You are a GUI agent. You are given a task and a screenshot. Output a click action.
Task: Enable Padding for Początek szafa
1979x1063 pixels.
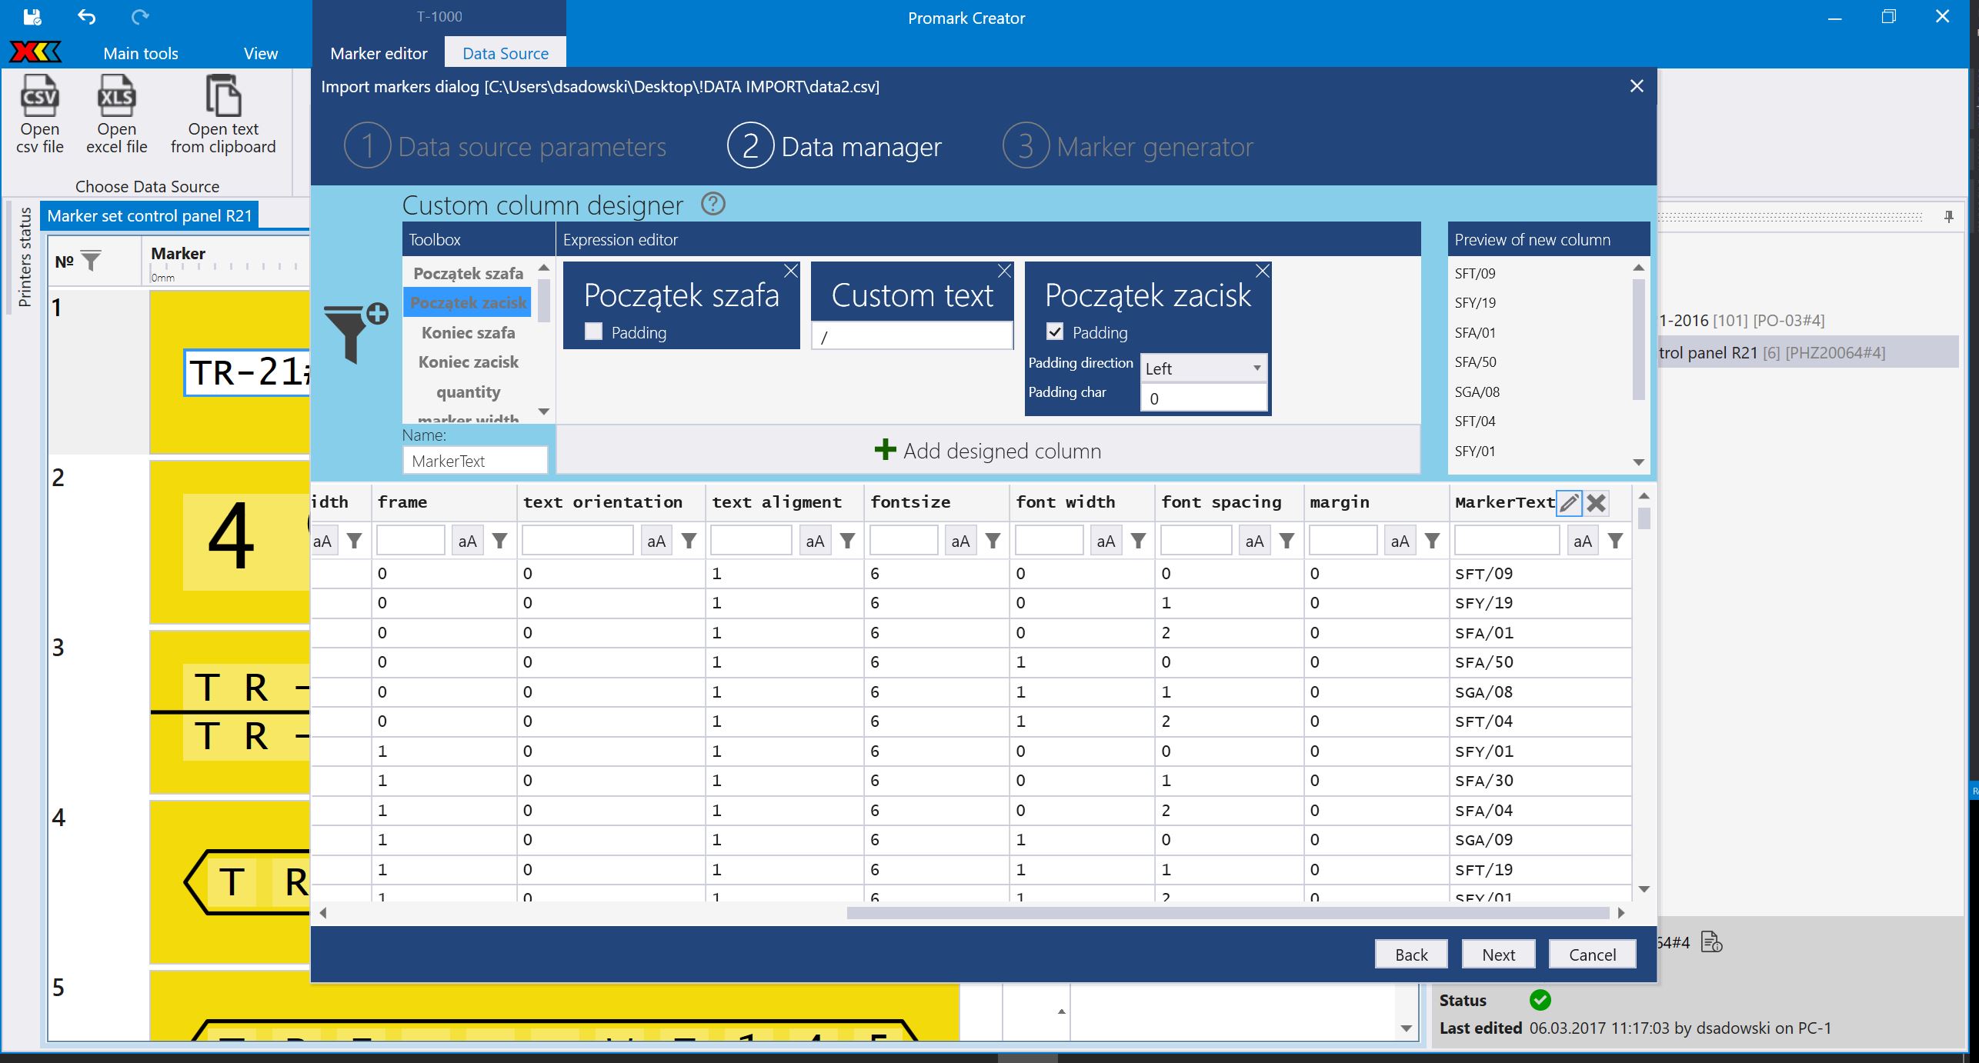593,332
